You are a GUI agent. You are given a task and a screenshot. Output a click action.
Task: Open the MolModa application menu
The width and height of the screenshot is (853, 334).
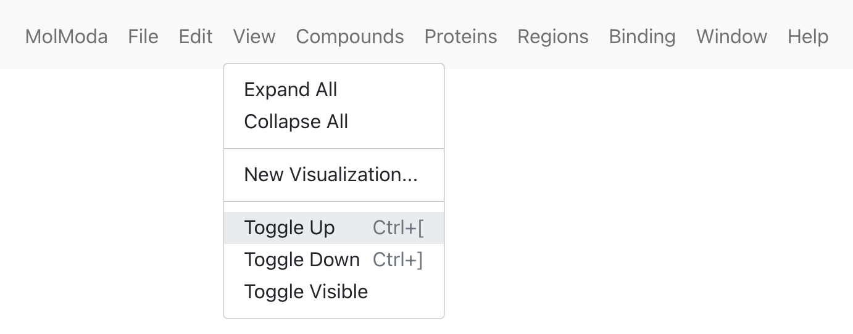coord(66,36)
